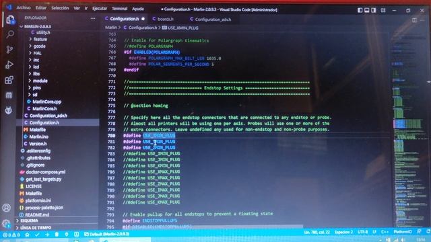This screenshot has width=431, height=242.
Task: Open the Manage gear icon in activity bar
Action: (x=6, y=224)
